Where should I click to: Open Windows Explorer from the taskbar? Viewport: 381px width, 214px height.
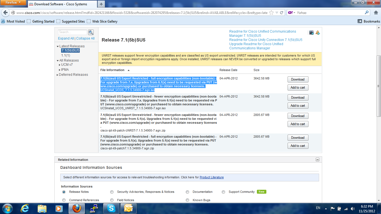42,208
